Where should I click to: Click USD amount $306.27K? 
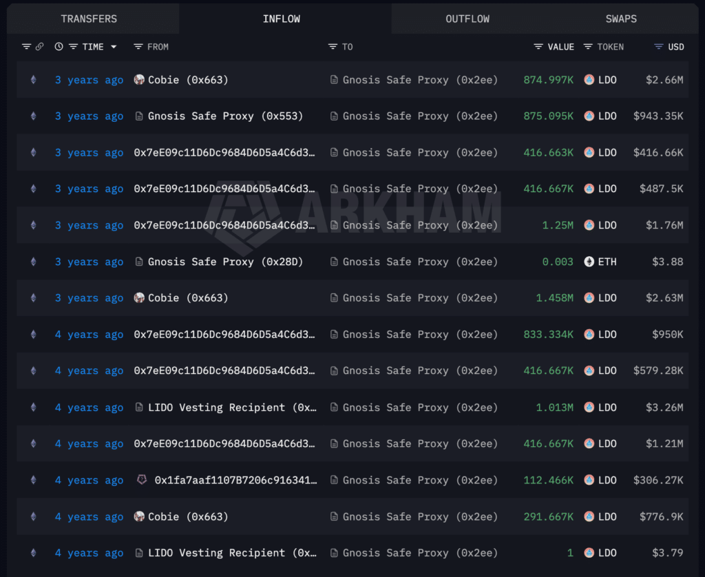[x=658, y=481]
